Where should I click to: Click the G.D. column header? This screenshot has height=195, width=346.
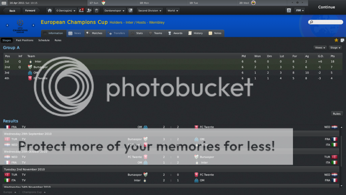pos(321,56)
